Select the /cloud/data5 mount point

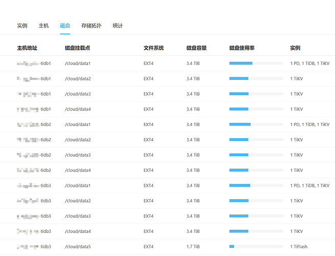point(78,247)
